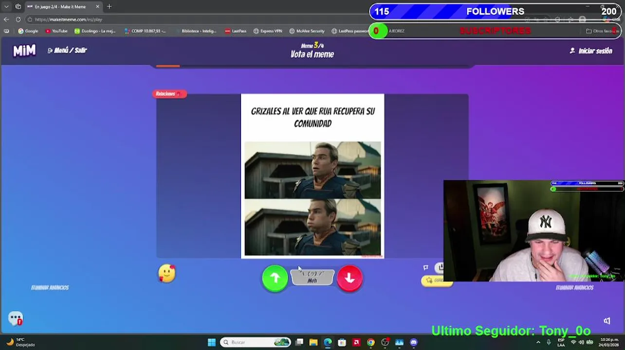Open the Windows Start menu
The height and width of the screenshot is (350, 625).
212,342
